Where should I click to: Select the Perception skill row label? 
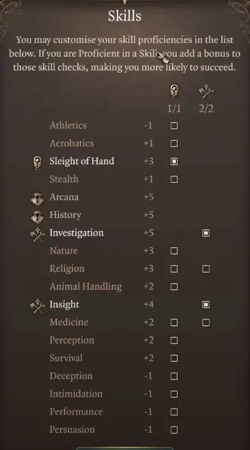[x=72, y=340]
